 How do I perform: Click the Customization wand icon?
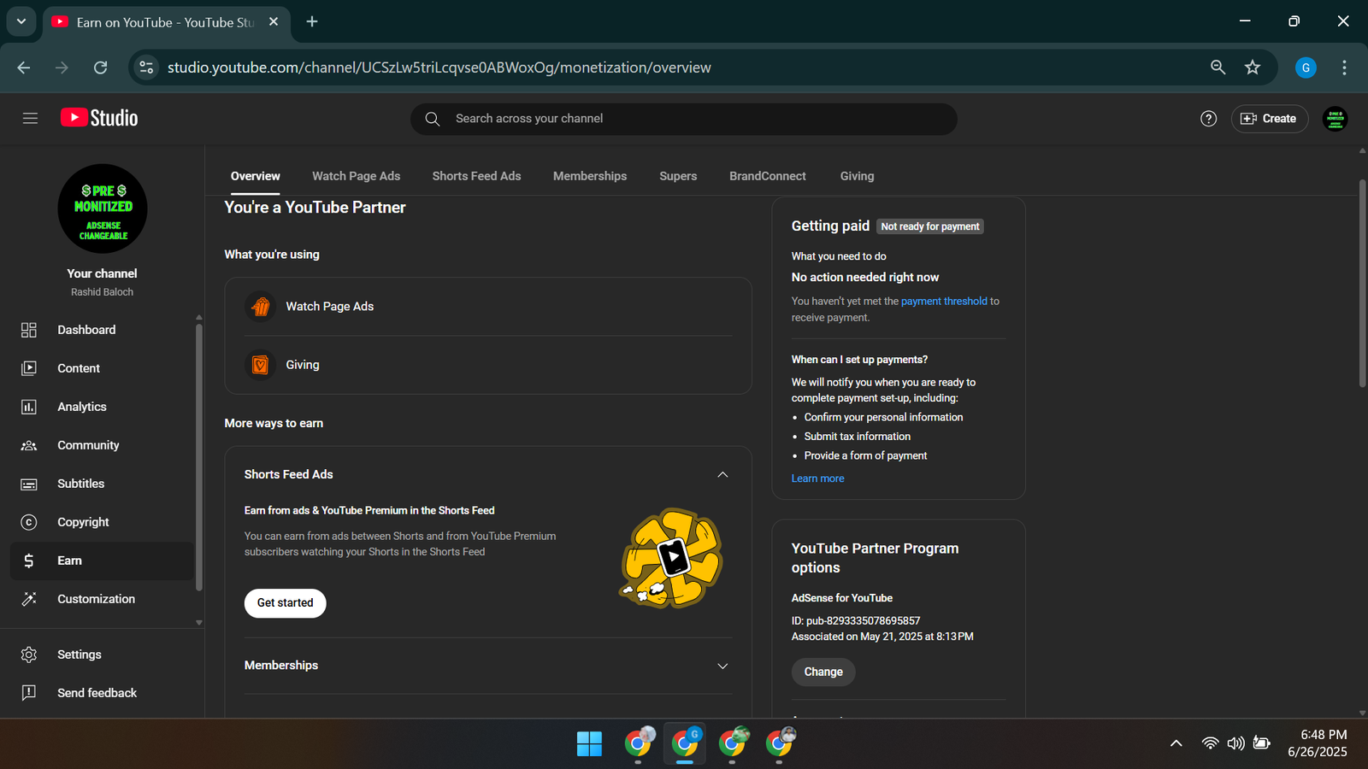29,599
